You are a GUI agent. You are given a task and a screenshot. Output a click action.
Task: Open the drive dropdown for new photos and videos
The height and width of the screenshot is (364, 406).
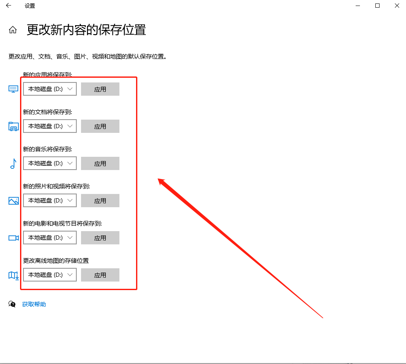pyautogui.click(x=49, y=200)
